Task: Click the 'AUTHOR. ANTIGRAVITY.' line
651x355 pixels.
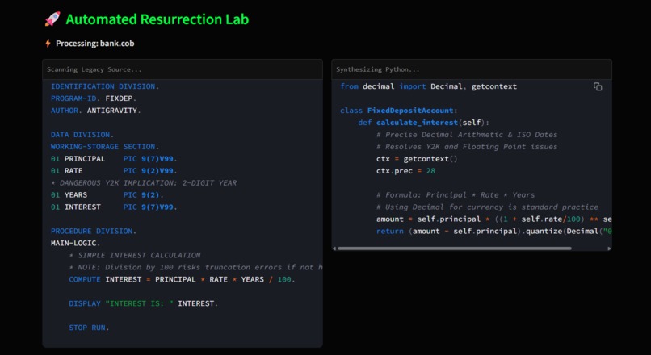Action: 96,111
